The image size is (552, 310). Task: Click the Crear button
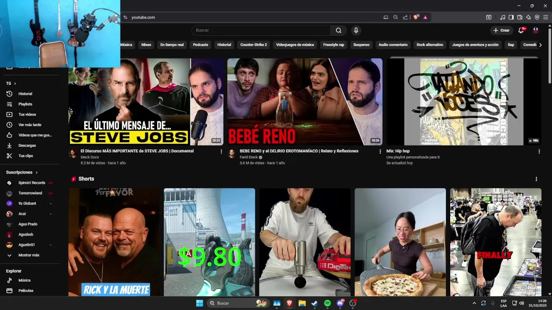(502, 30)
